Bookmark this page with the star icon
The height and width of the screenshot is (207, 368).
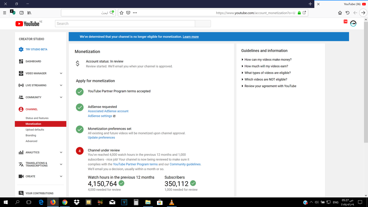click(x=121, y=13)
